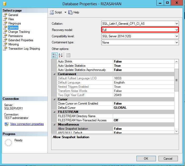The width and height of the screenshot is (185, 166).
Task: Collapse the FILESTREAM group
Action: (54, 112)
